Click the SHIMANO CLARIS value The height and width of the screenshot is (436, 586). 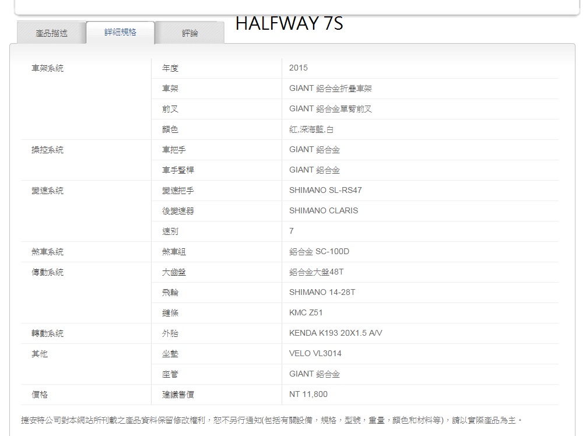(x=323, y=211)
